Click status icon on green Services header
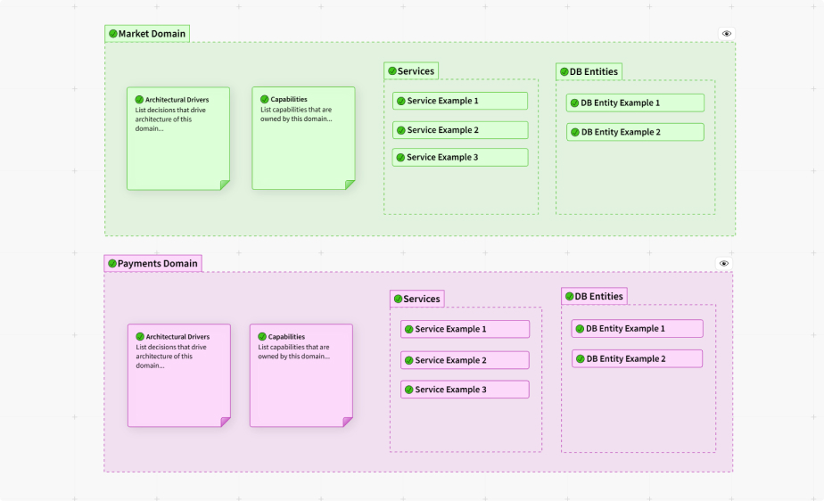This screenshot has width=824, height=501. [392, 71]
